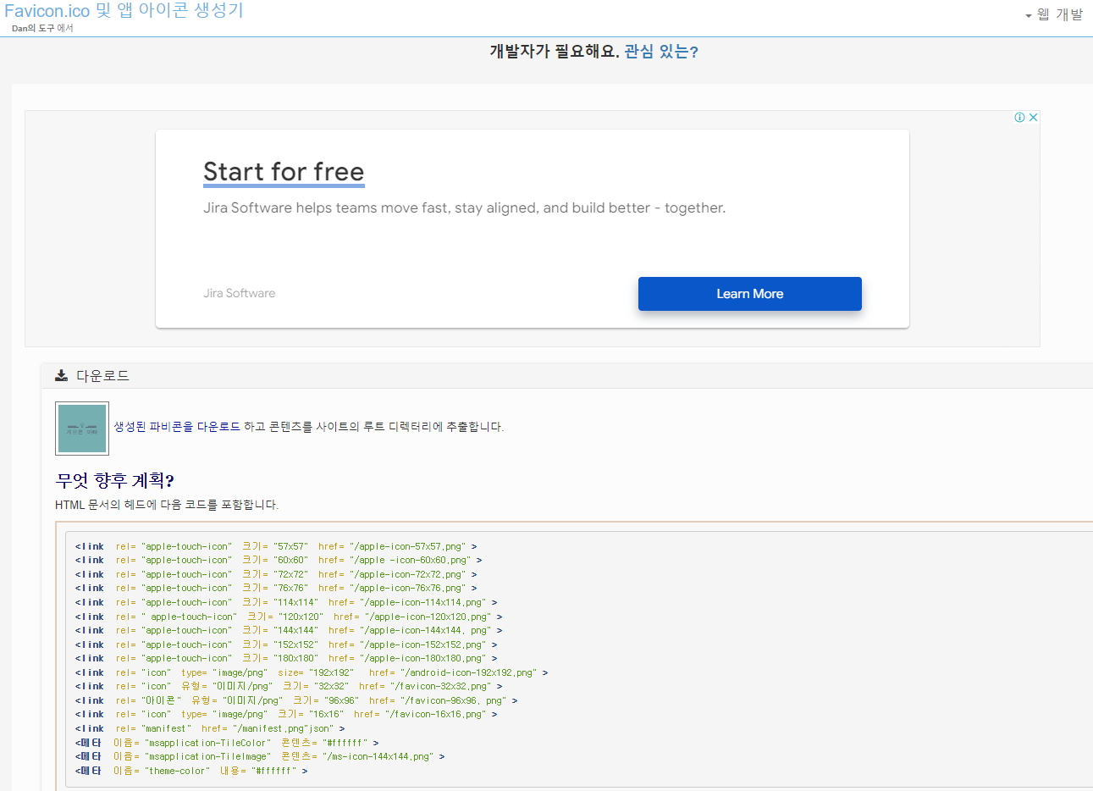Click the apple-icon-144x144.png code line
This screenshot has height=791, width=1093.
pos(289,630)
